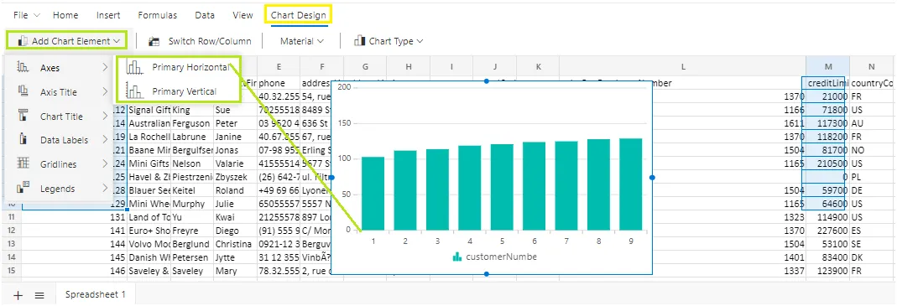Click the Primary Horizontal axis icon

(x=134, y=68)
